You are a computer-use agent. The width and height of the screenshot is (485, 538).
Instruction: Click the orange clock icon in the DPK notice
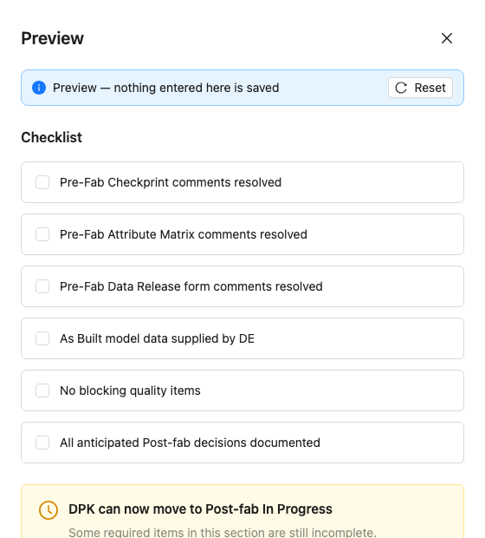click(48, 510)
